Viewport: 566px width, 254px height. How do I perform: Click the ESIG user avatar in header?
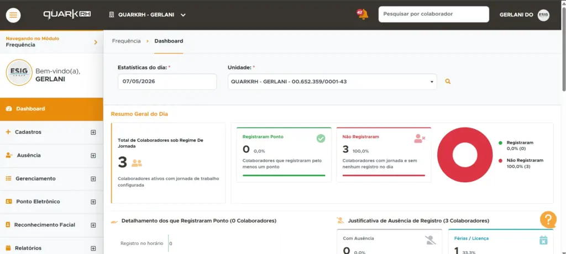point(543,15)
